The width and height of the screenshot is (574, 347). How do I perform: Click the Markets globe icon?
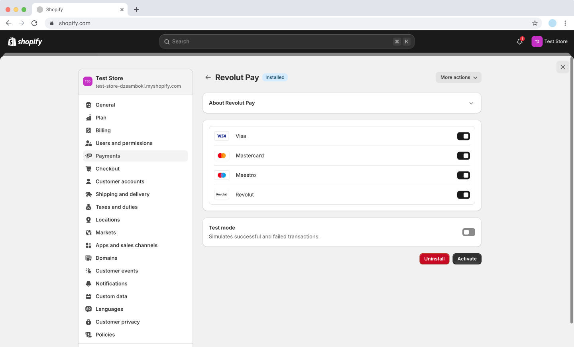[88, 233]
